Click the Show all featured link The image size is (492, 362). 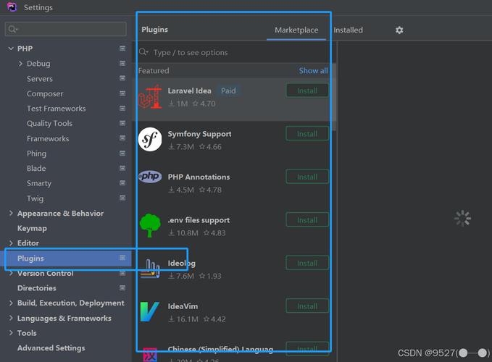[313, 71]
